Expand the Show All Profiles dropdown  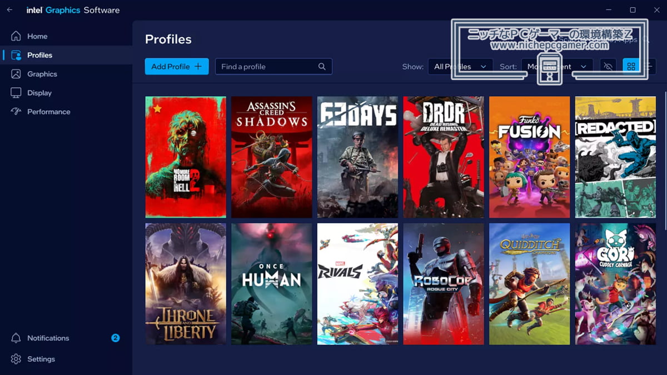[460, 66]
